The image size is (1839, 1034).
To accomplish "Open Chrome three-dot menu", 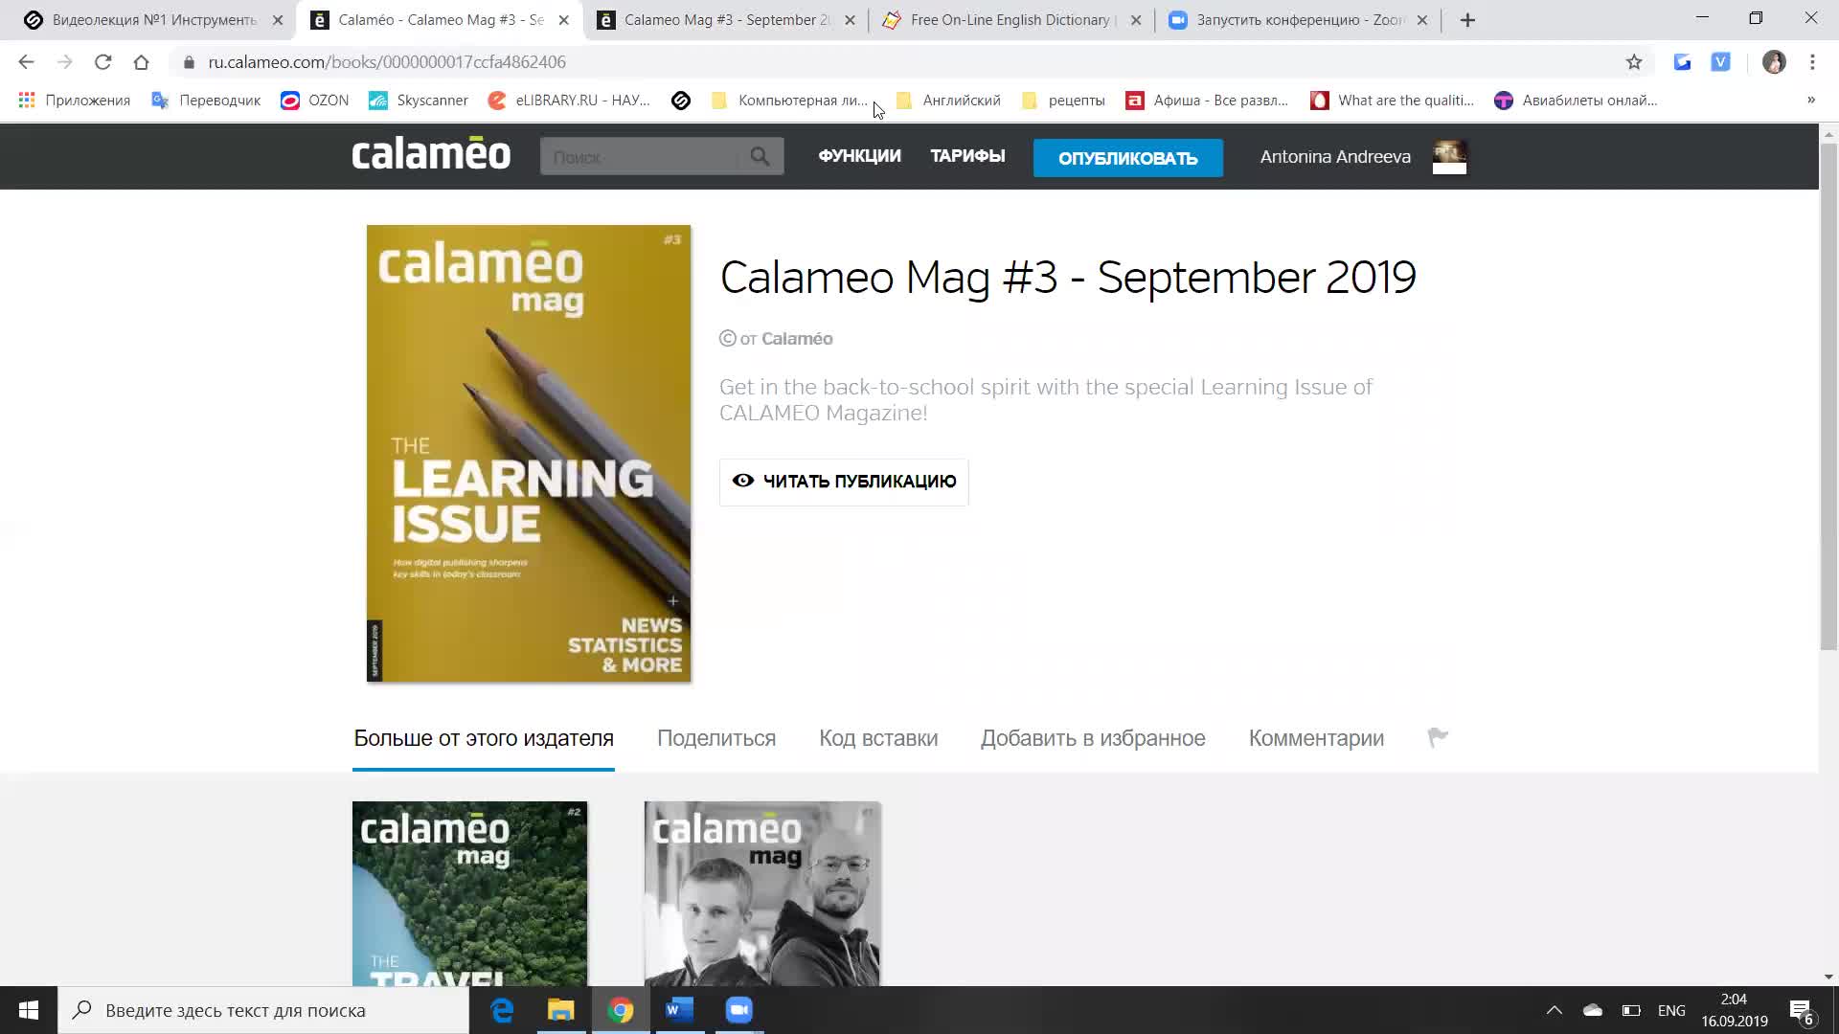I will click(x=1812, y=62).
